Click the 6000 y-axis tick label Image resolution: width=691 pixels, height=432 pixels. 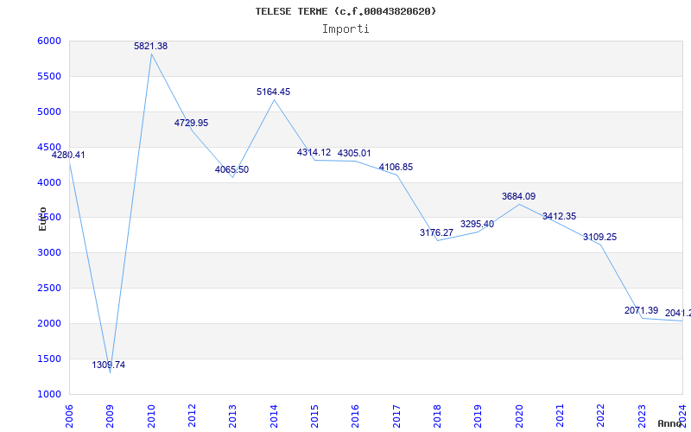(49, 41)
